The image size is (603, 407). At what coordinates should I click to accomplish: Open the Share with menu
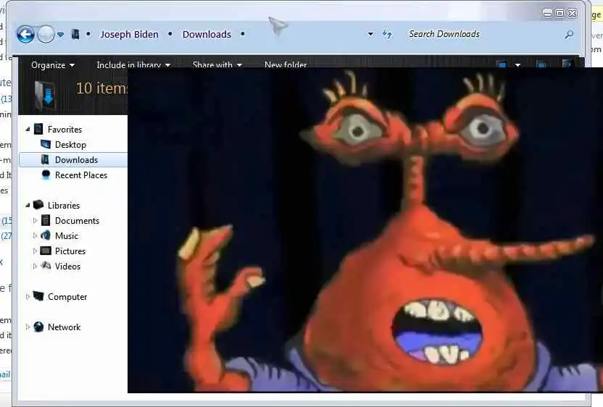tap(217, 65)
